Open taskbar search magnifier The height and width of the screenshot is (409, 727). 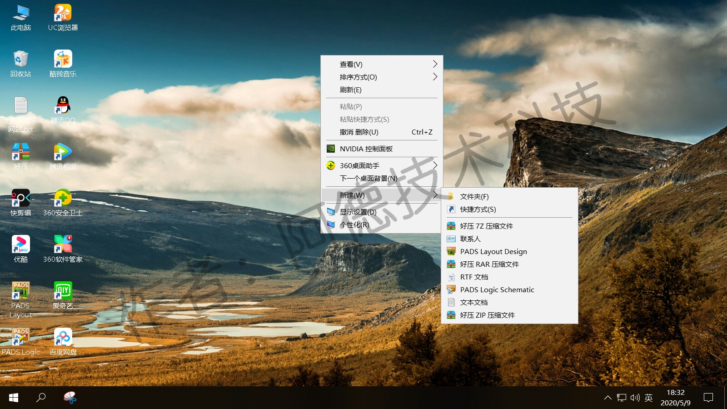41,398
